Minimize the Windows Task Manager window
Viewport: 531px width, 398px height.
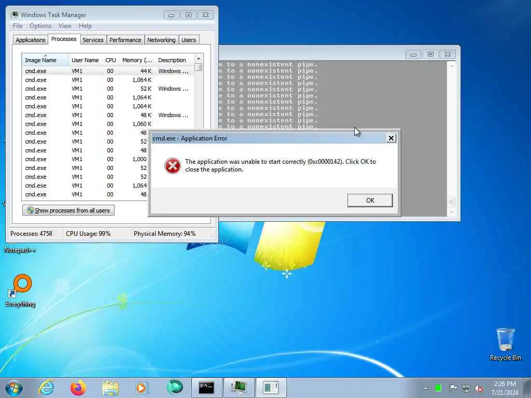coord(171,15)
